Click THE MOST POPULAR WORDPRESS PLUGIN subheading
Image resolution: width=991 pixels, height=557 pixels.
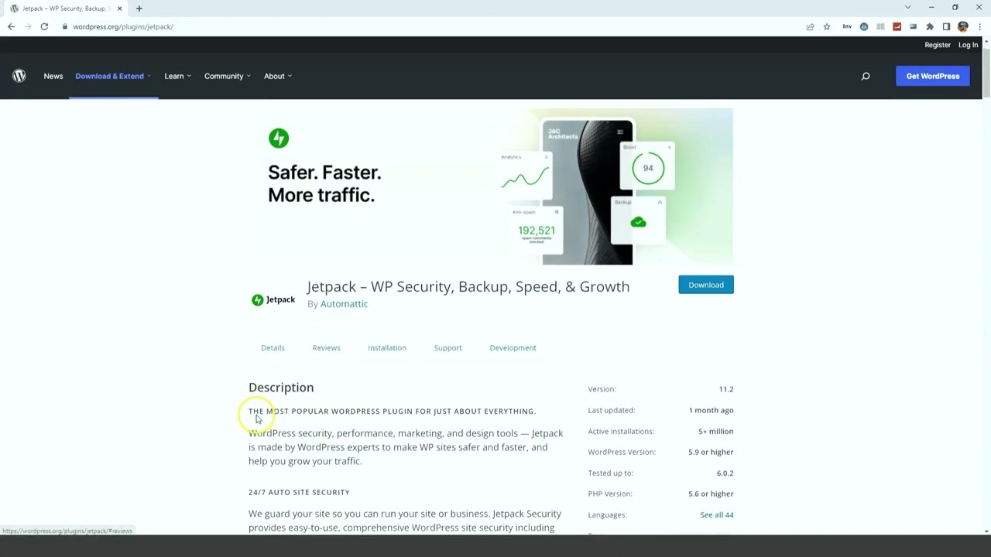tap(392, 411)
